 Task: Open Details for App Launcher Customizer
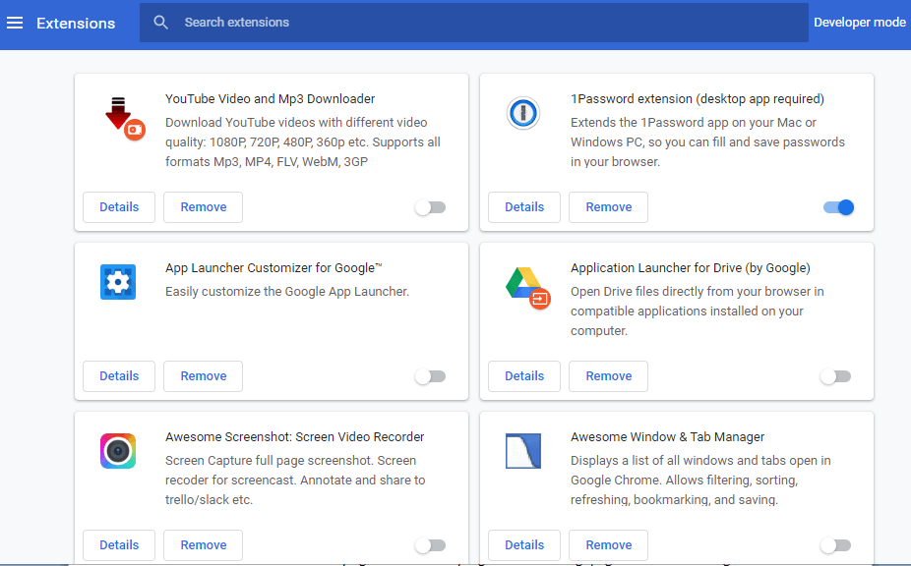[x=119, y=376]
